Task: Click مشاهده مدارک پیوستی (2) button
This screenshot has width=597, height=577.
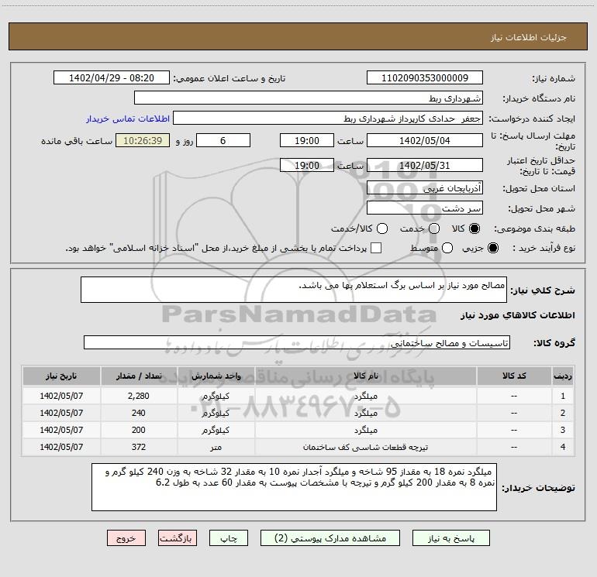Action: (x=330, y=538)
